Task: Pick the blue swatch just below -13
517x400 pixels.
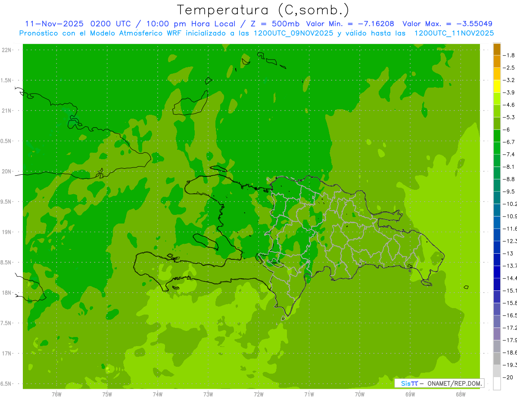Action: [497, 260]
